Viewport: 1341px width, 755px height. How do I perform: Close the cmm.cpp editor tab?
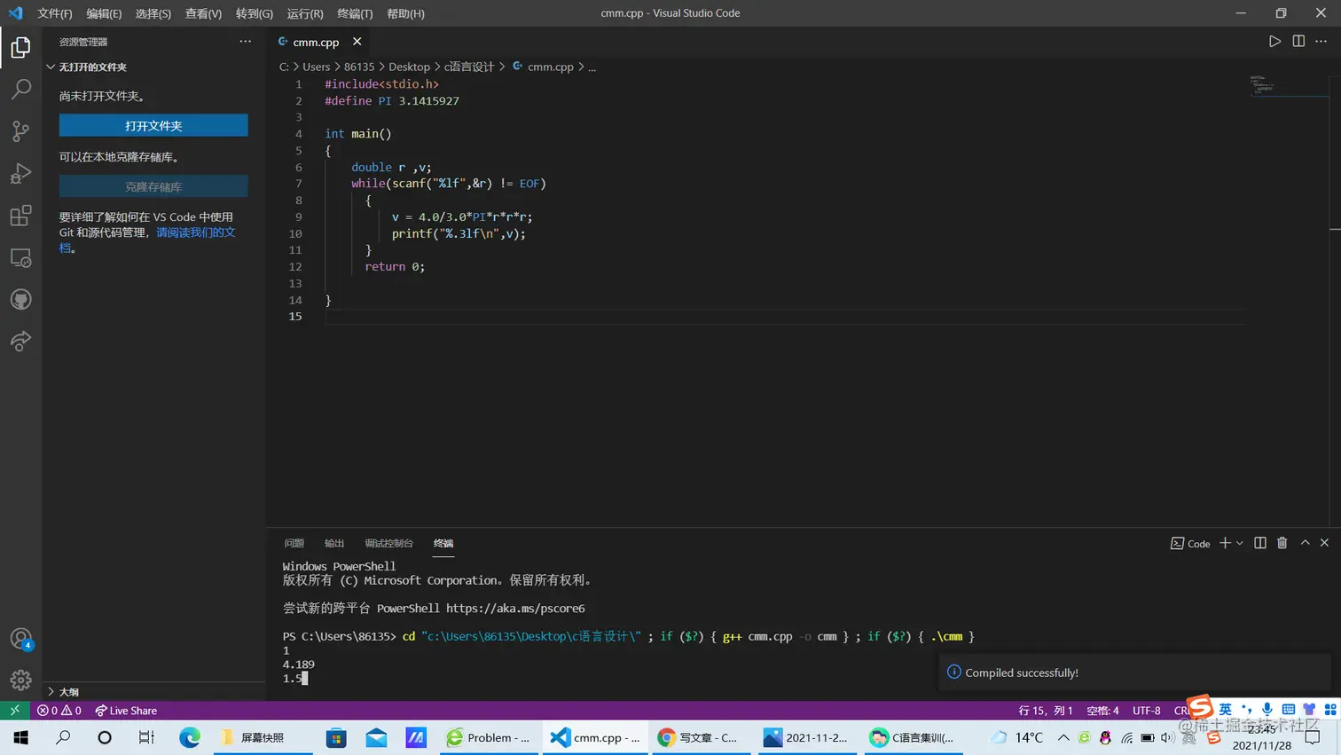click(x=357, y=42)
